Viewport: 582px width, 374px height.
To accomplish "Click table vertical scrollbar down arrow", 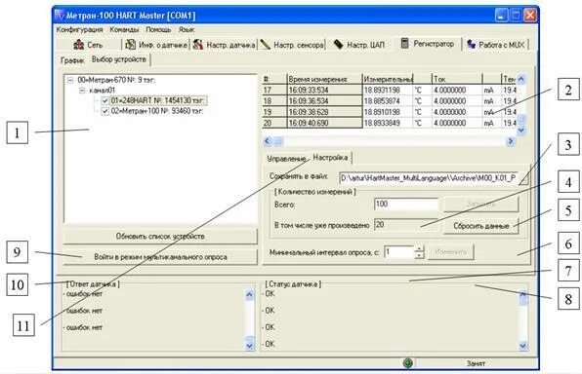I will click(521, 130).
